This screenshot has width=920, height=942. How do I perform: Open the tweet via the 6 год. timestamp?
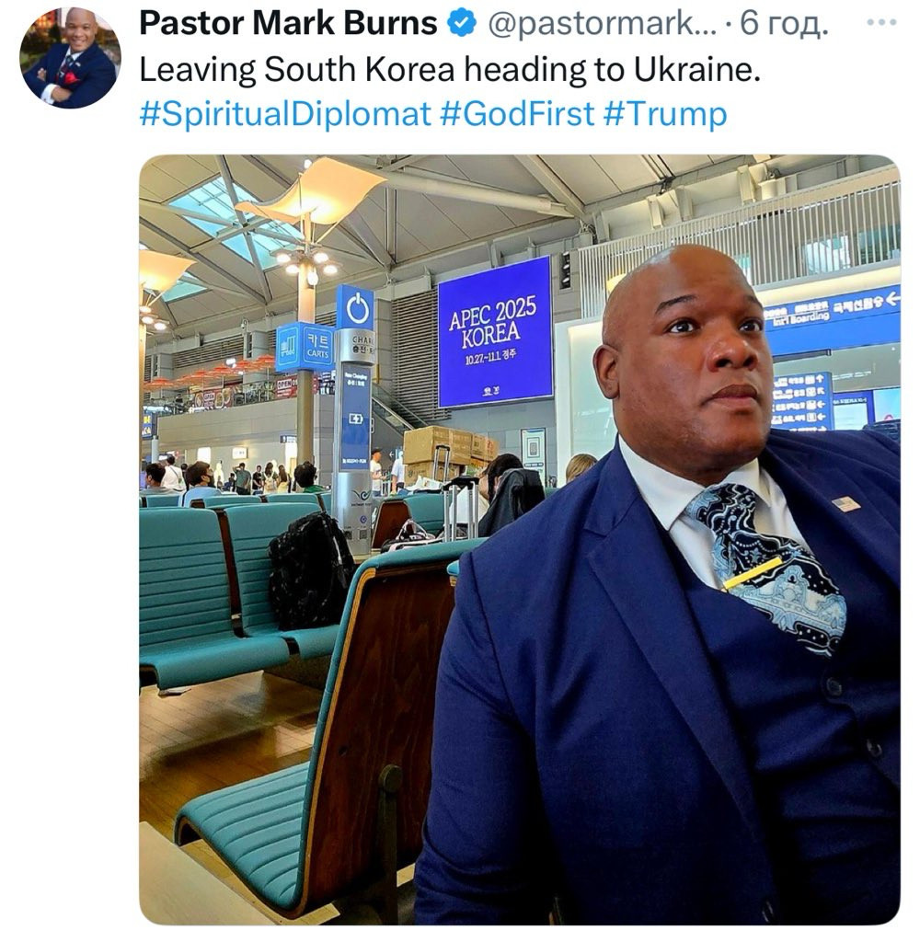coord(784,25)
